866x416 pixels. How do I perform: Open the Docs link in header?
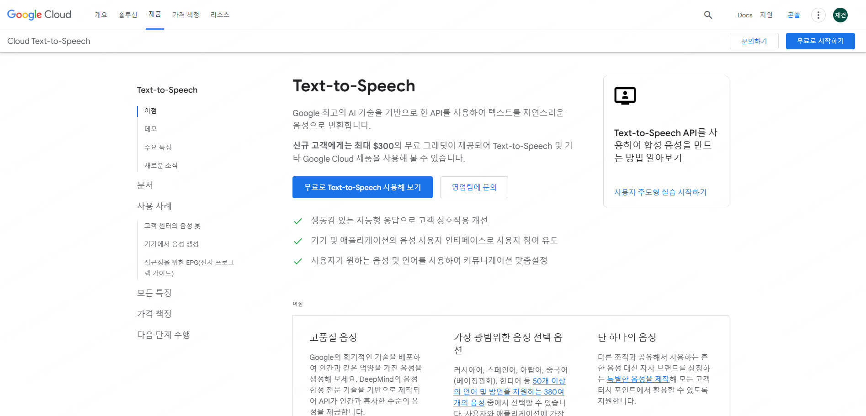744,15
